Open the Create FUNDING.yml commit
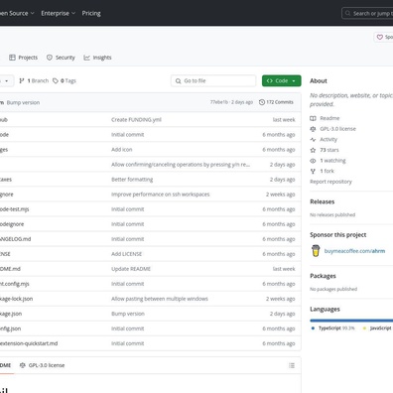Image resolution: width=393 pixels, height=393 pixels. [x=136, y=120]
